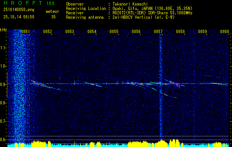
Task: Click time marker 0855
Action: point(114,31)
